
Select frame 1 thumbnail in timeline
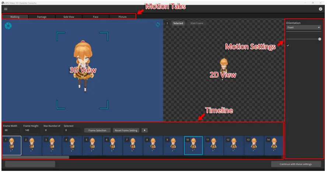[x=11, y=145]
